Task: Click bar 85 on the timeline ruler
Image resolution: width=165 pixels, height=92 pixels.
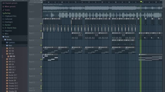Action: (116, 2)
